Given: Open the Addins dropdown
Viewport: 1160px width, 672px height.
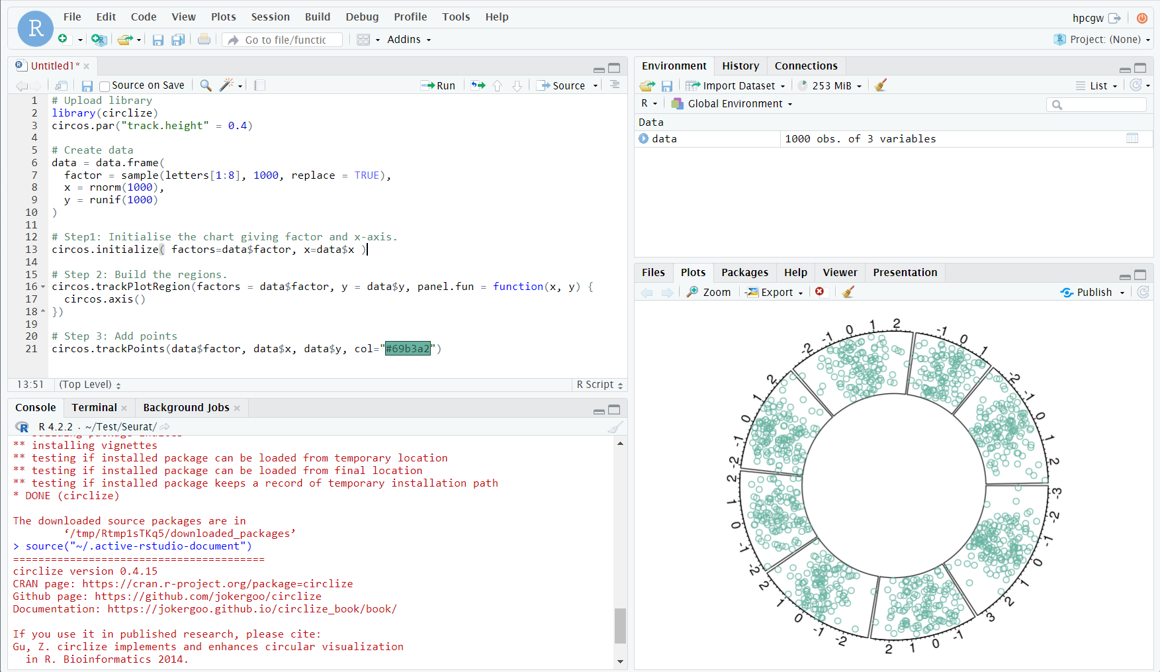Looking at the screenshot, I should point(409,40).
